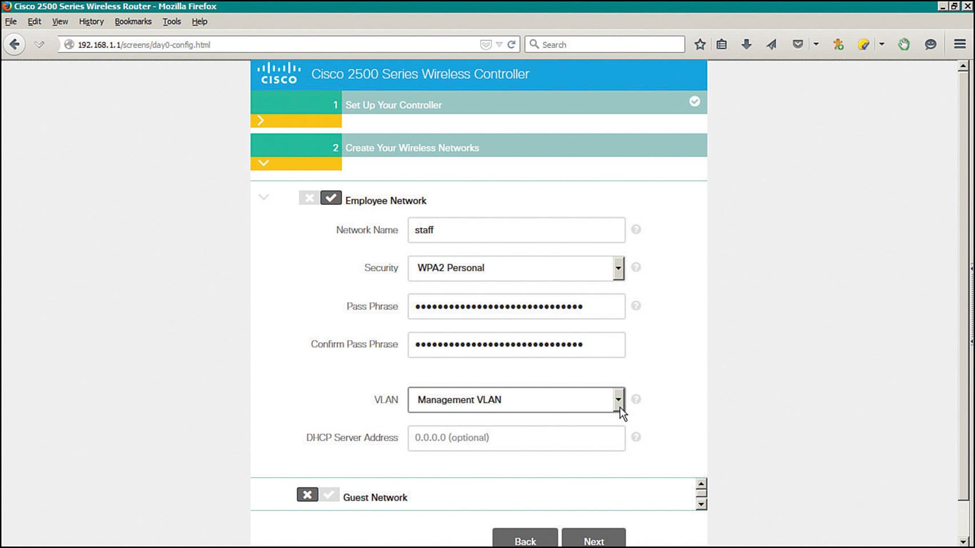The height and width of the screenshot is (548, 975).
Task: Open the View menu
Action: 60,21
